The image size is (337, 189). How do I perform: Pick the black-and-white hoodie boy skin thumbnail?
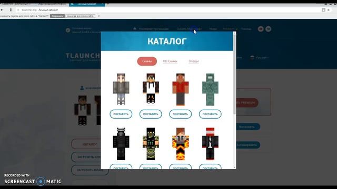(x=151, y=89)
